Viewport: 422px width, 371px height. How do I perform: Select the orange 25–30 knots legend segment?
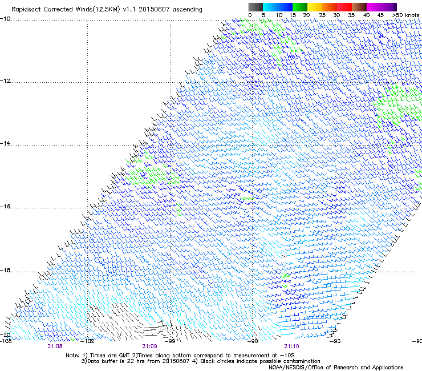click(x=330, y=7)
